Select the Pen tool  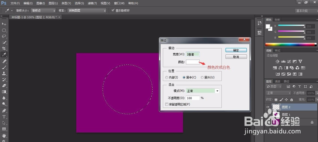click(x=4, y=111)
